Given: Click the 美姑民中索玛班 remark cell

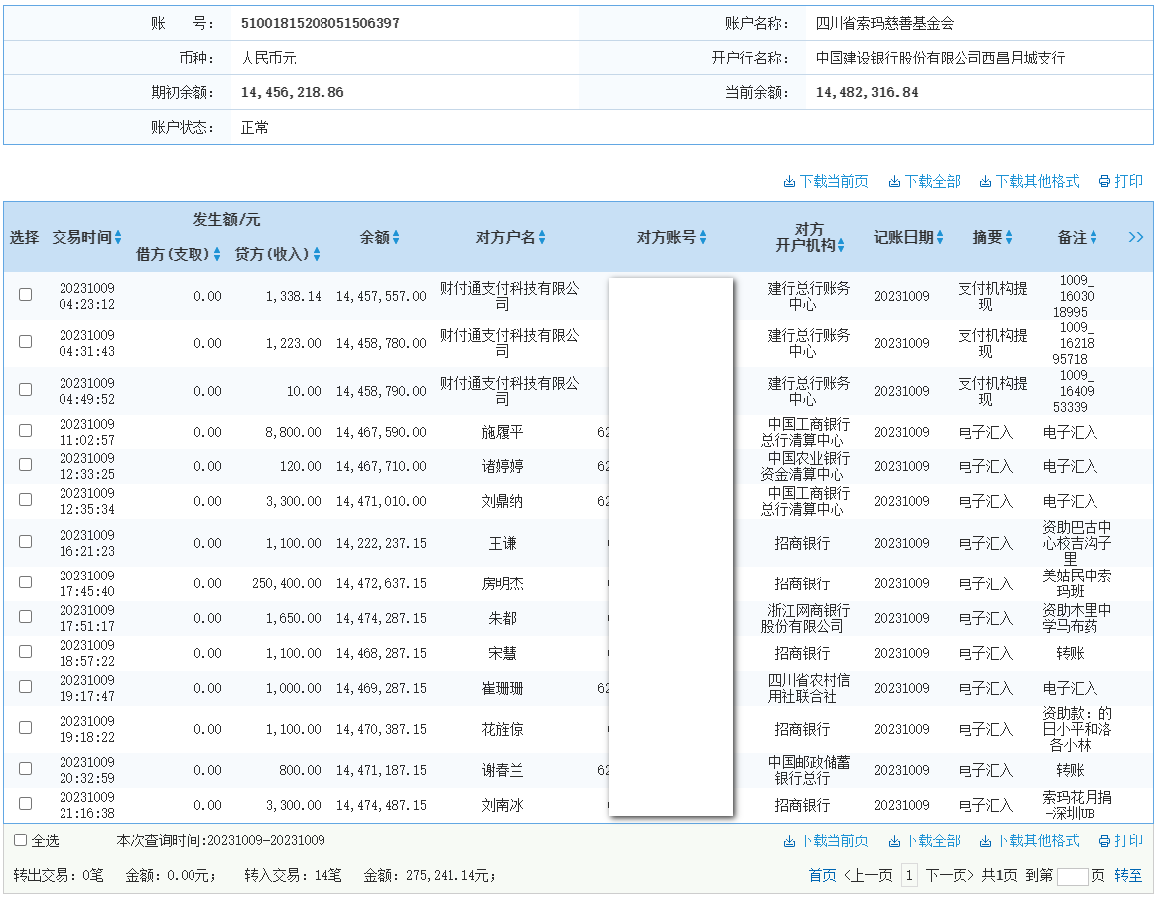Looking at the screenshot, I should click(1076, 583).
